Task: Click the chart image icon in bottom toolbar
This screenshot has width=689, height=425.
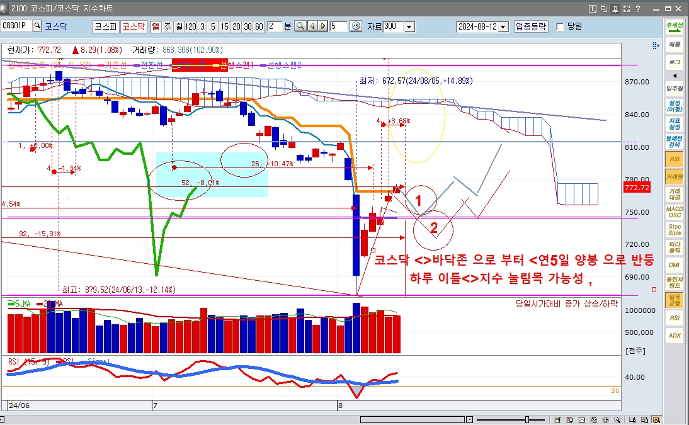Action: pos(582,420)
